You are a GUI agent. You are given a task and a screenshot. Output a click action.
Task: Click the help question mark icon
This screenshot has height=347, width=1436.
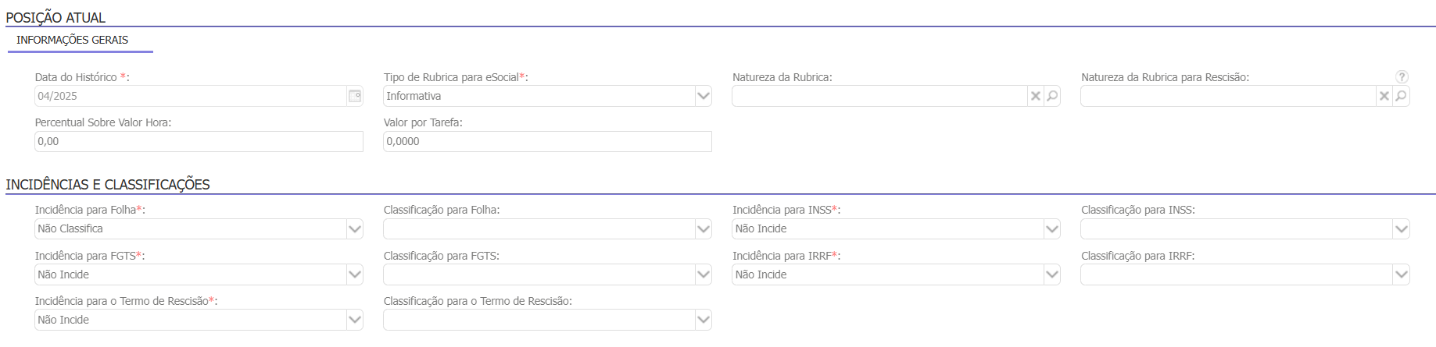point(1402,76)
